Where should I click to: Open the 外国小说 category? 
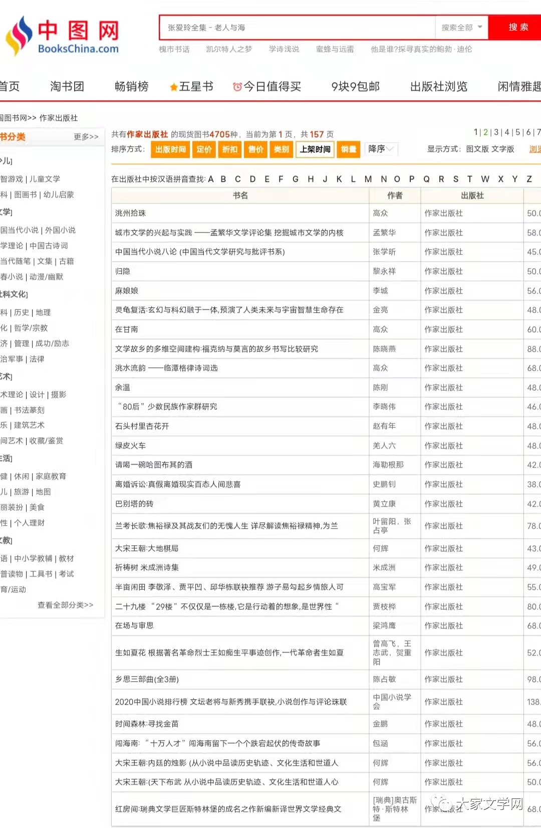60,230
